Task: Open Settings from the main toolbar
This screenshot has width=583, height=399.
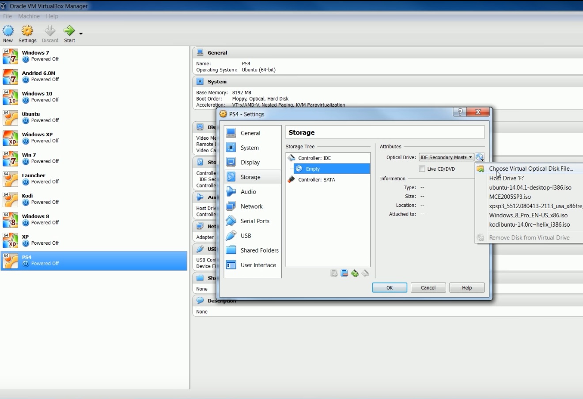Action: coord(27,34)
